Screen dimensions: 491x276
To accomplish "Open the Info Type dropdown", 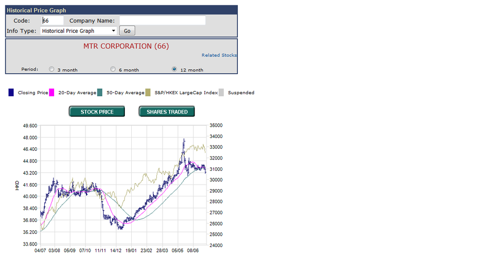I will pos(79,30).
